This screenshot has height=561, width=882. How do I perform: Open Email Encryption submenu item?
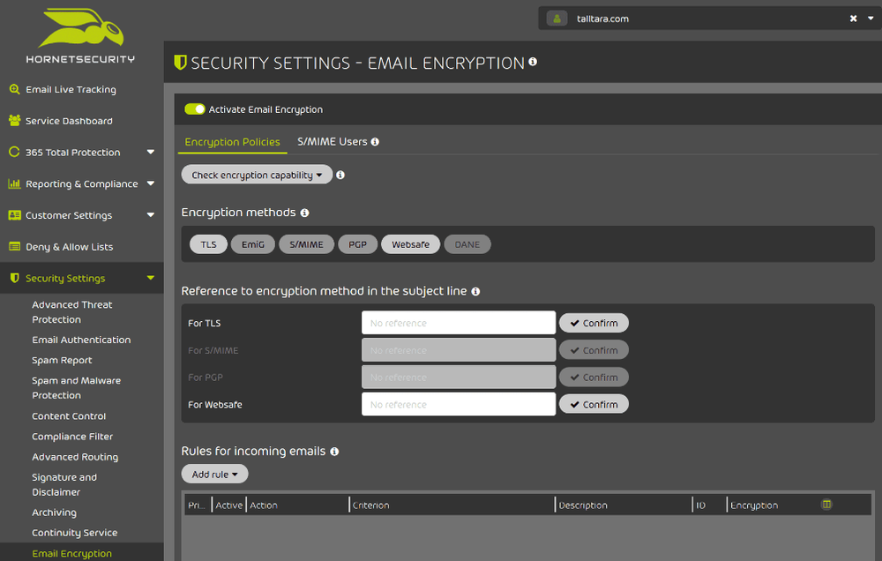point(71,553)
